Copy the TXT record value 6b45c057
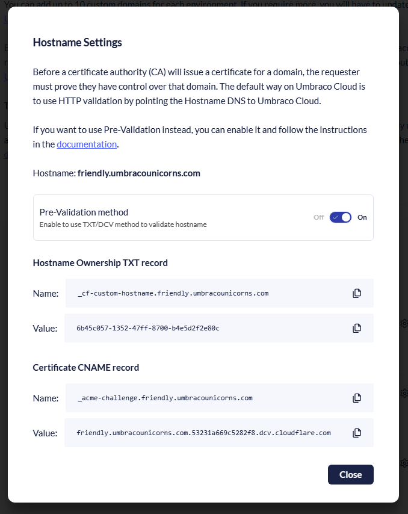This screenshot has height=514, width=408. (x=357, y=328)
